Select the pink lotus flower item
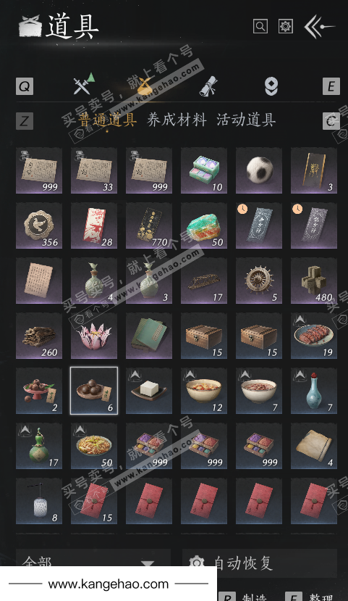Screen dimensions: 348x601 click(x=94, y=336)
